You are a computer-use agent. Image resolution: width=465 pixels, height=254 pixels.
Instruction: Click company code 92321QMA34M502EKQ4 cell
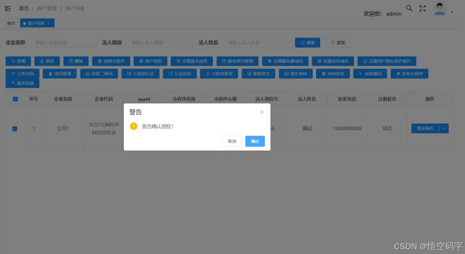click(x=104, y=128)
